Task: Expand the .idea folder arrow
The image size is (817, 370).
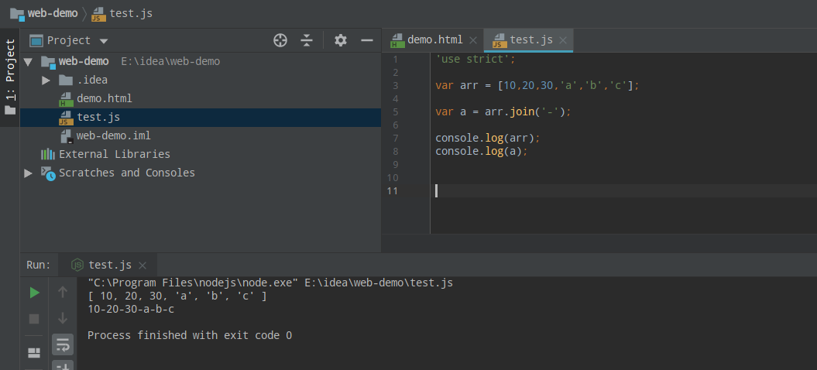Action: (x=46, y=81)
